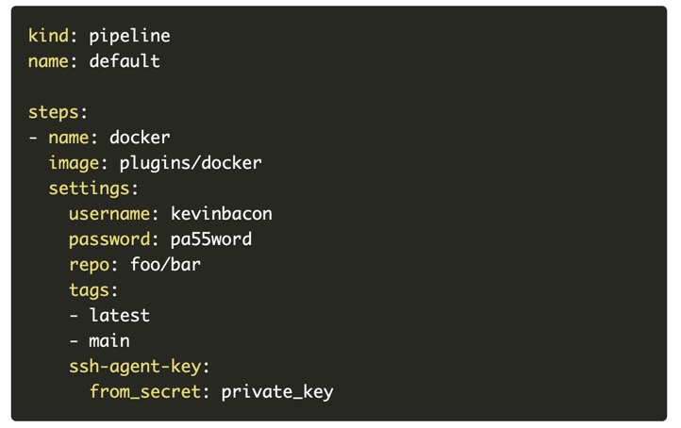Click the 'pipeline' value text

click(129, 36)
